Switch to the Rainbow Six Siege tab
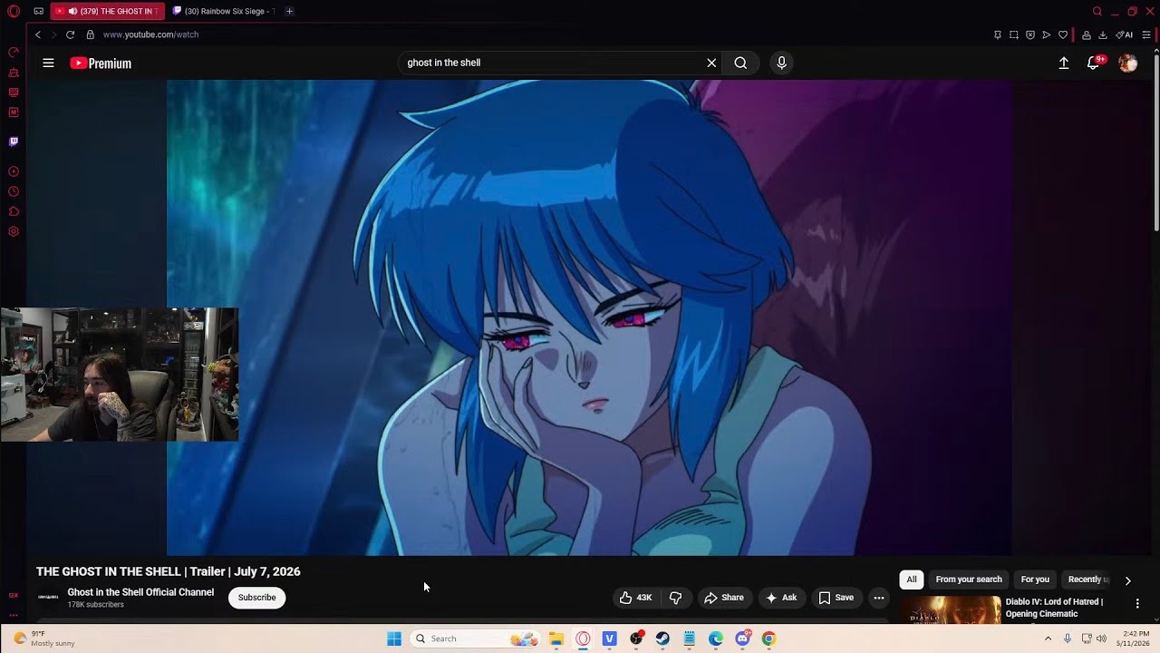 (223, 11)
